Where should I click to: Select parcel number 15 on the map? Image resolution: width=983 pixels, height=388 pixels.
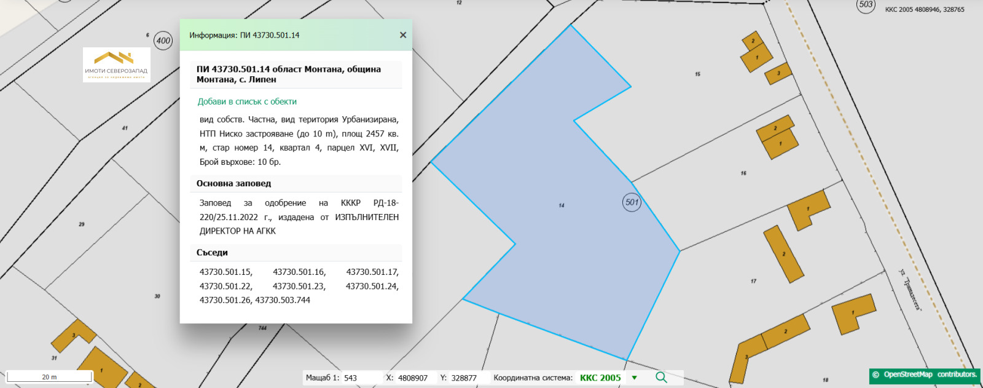click(697, 74)
